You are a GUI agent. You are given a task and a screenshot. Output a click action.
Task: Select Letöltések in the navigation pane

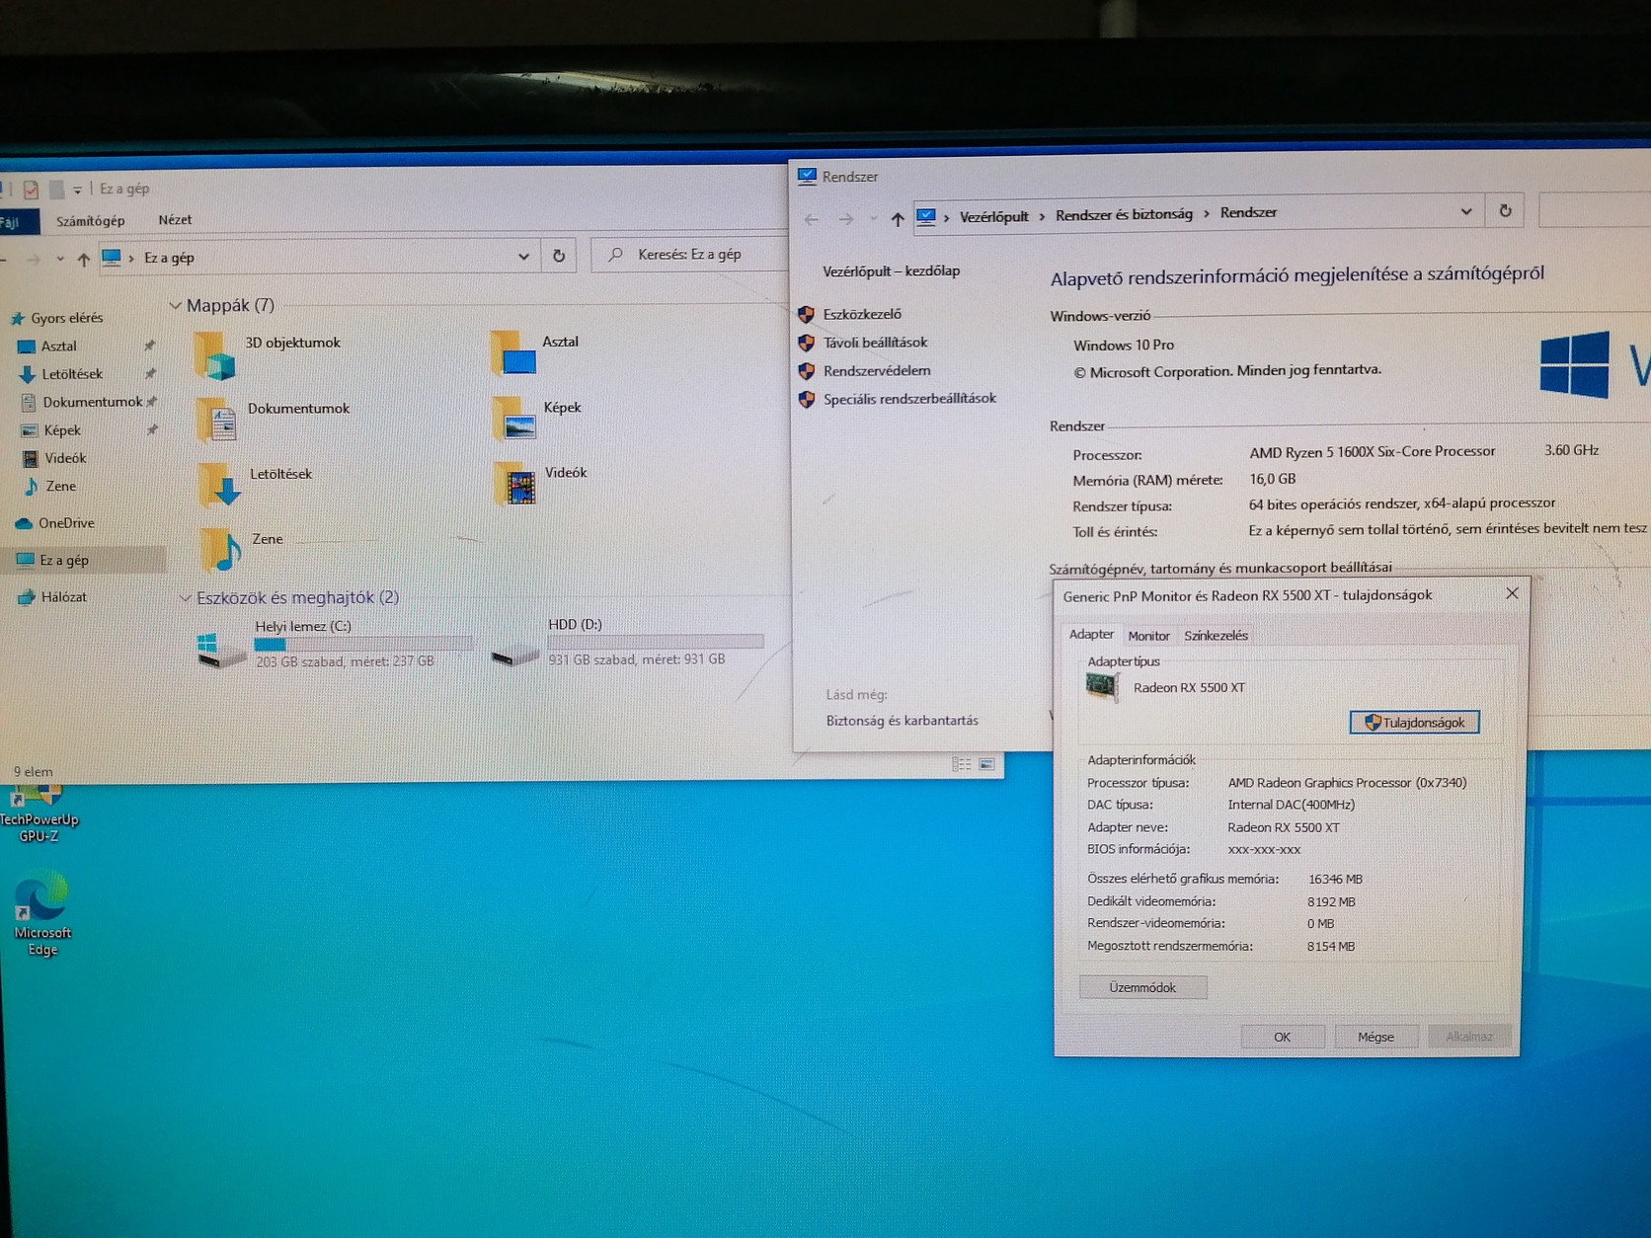71,374
